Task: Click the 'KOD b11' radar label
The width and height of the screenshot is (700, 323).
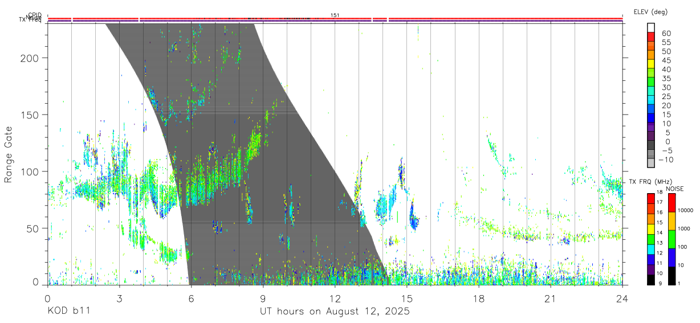Action: click(x=68, y=312)
